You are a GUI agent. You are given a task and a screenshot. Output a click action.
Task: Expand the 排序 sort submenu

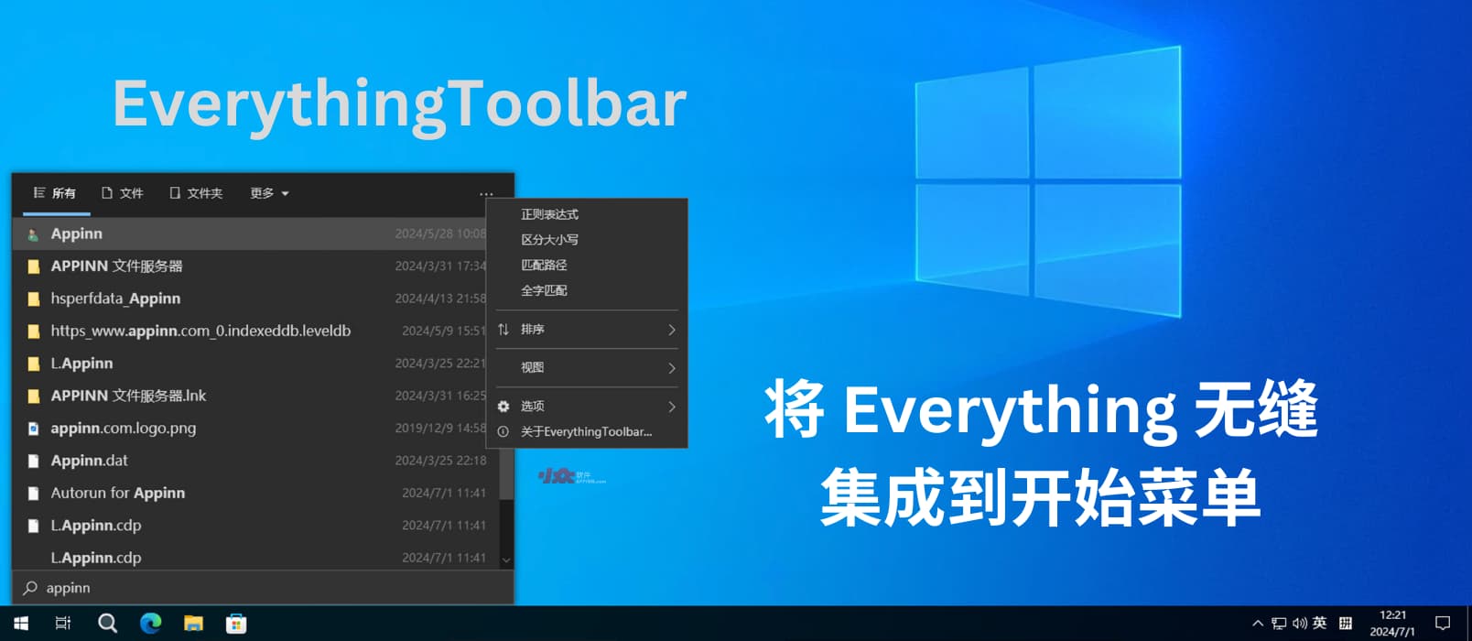[x=586, y=330]
